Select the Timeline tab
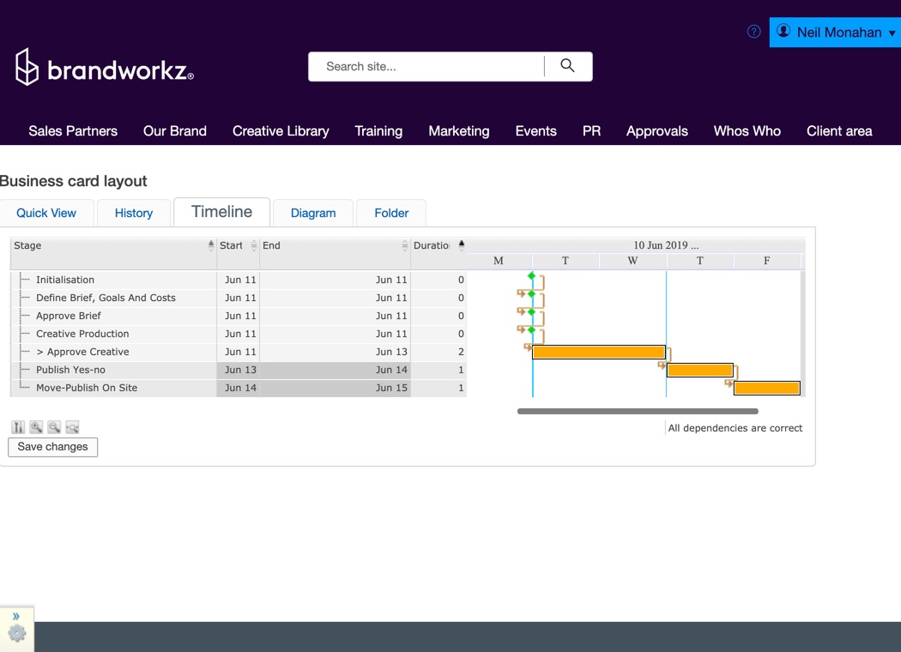 (221, 212)
